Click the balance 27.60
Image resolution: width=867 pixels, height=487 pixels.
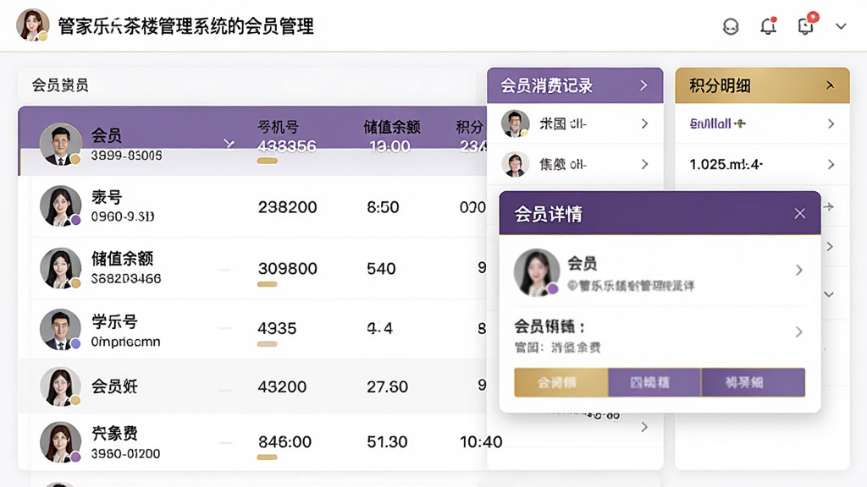tap(387, 386)
